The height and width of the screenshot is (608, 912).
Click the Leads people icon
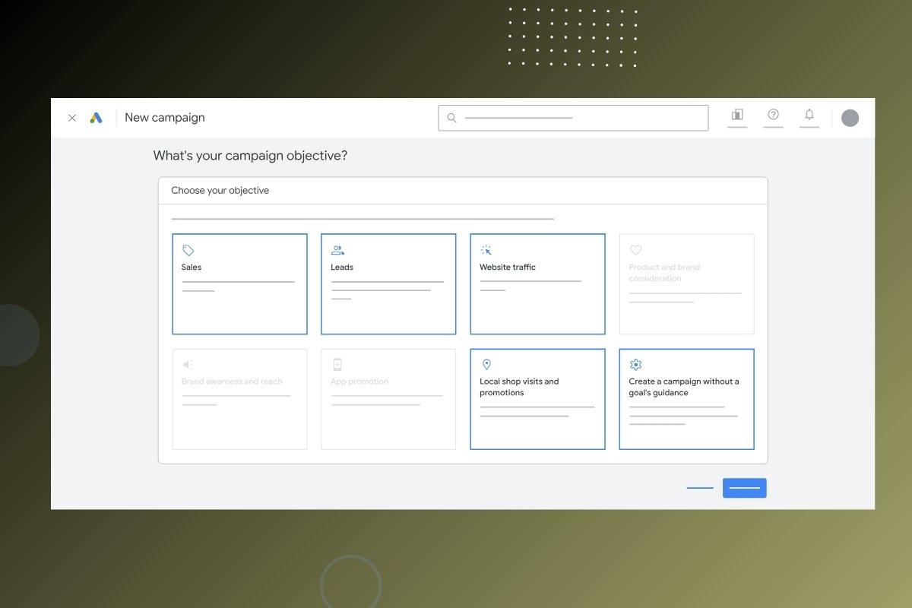pyautogui.click(x=337, y=250)
